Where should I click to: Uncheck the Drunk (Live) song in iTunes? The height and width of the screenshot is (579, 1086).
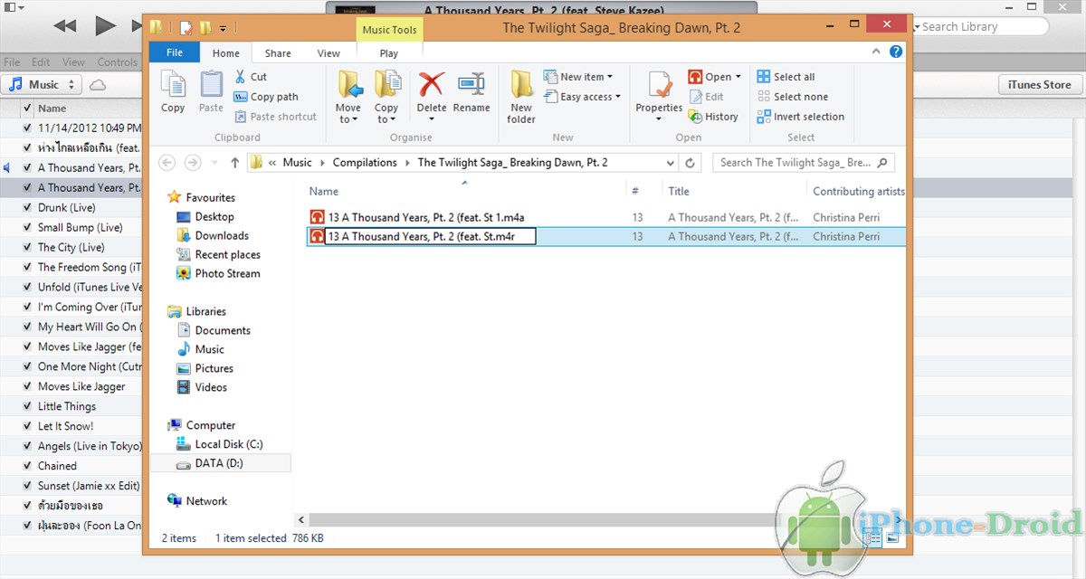27,208
